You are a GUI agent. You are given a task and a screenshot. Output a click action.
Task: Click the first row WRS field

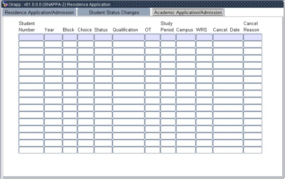pyautogui.click(x=204, y=37)
